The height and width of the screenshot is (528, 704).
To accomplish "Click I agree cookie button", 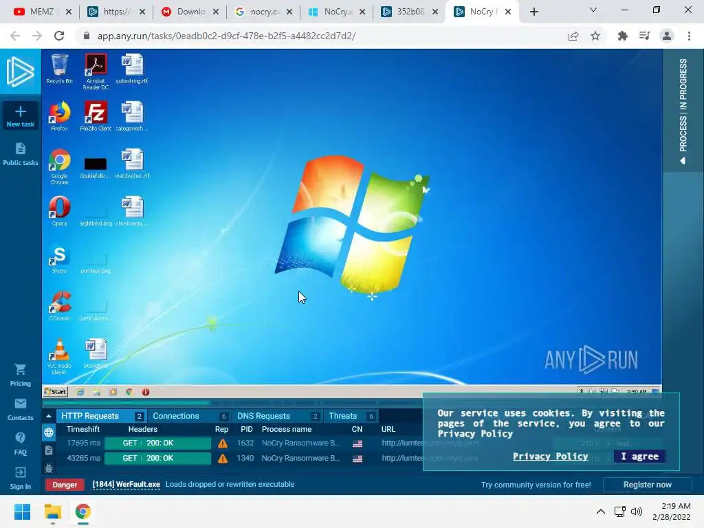I will pyautogui.click(x=639, y=456).
